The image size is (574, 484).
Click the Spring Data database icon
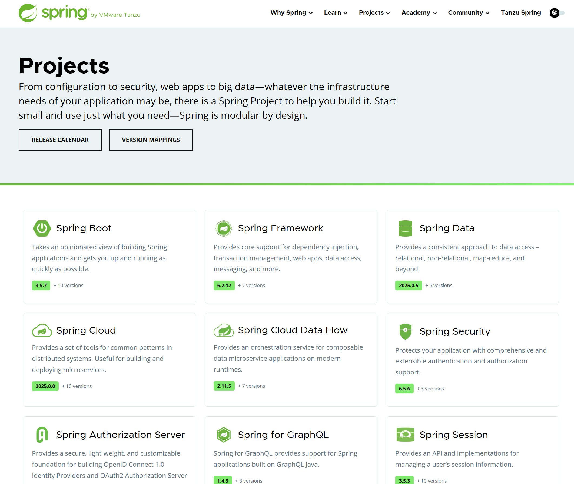pyautogui.click(x=405, y=228)
